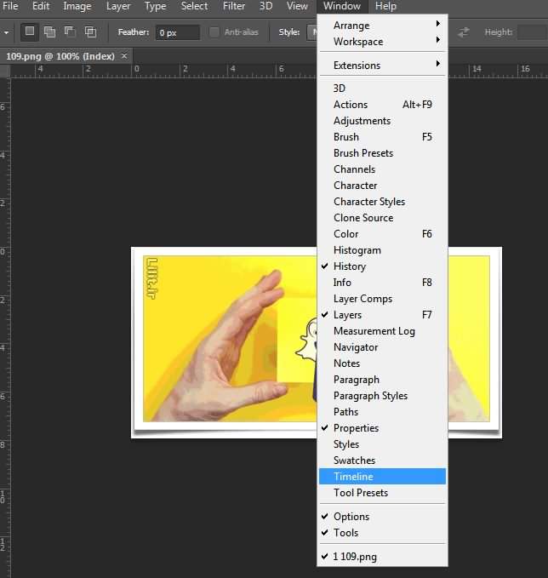The height and width of the screenshot is (578, 548).
Task: Select Paragraph, not Paragraph Styles
Action: pos(383,380)
